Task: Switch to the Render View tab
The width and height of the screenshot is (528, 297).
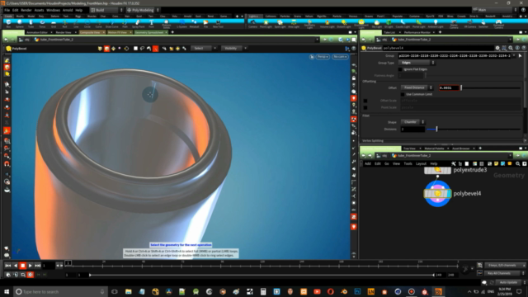Action: (64, 32)
